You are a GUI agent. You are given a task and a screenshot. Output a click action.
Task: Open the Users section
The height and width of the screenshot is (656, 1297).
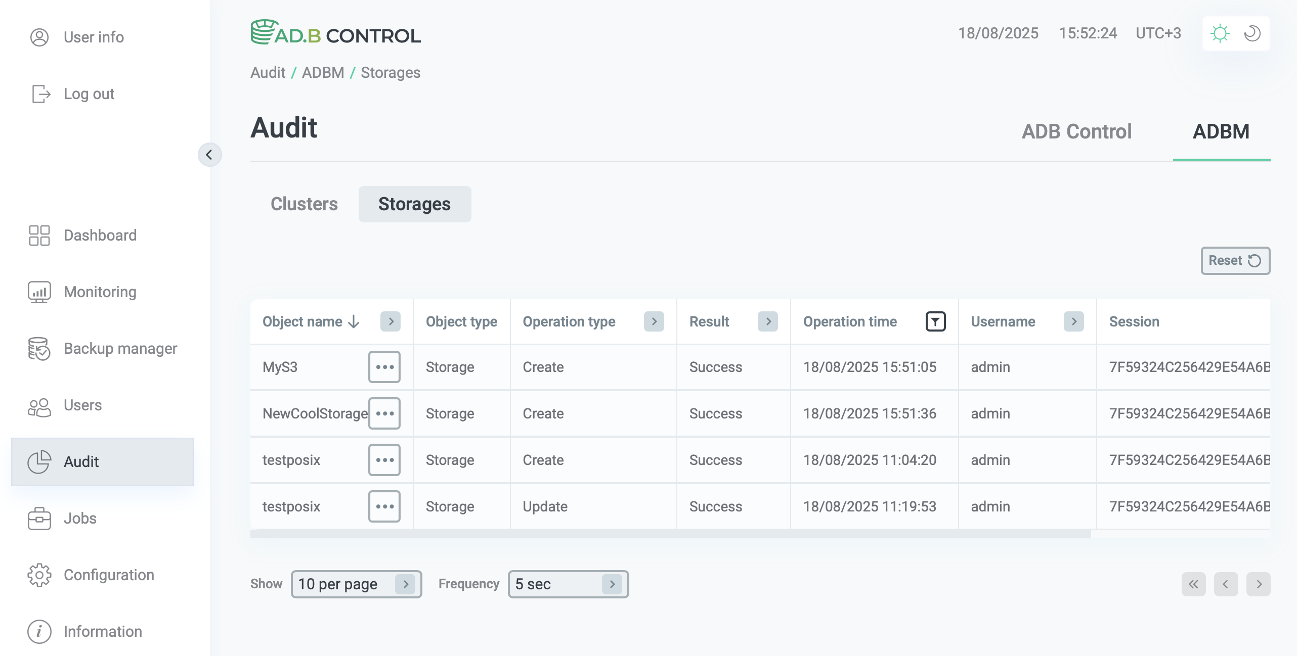click(x=82, y=405)
